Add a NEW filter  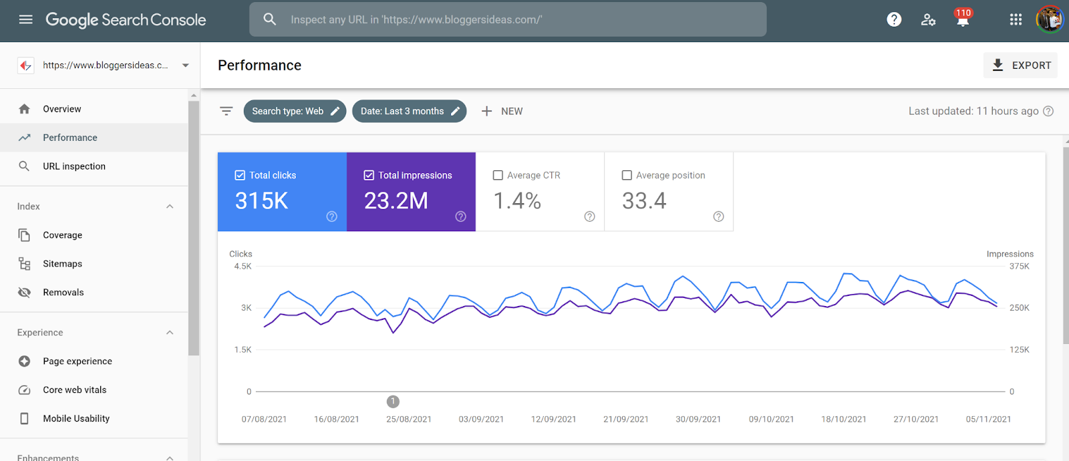click(x=502, y=111)
